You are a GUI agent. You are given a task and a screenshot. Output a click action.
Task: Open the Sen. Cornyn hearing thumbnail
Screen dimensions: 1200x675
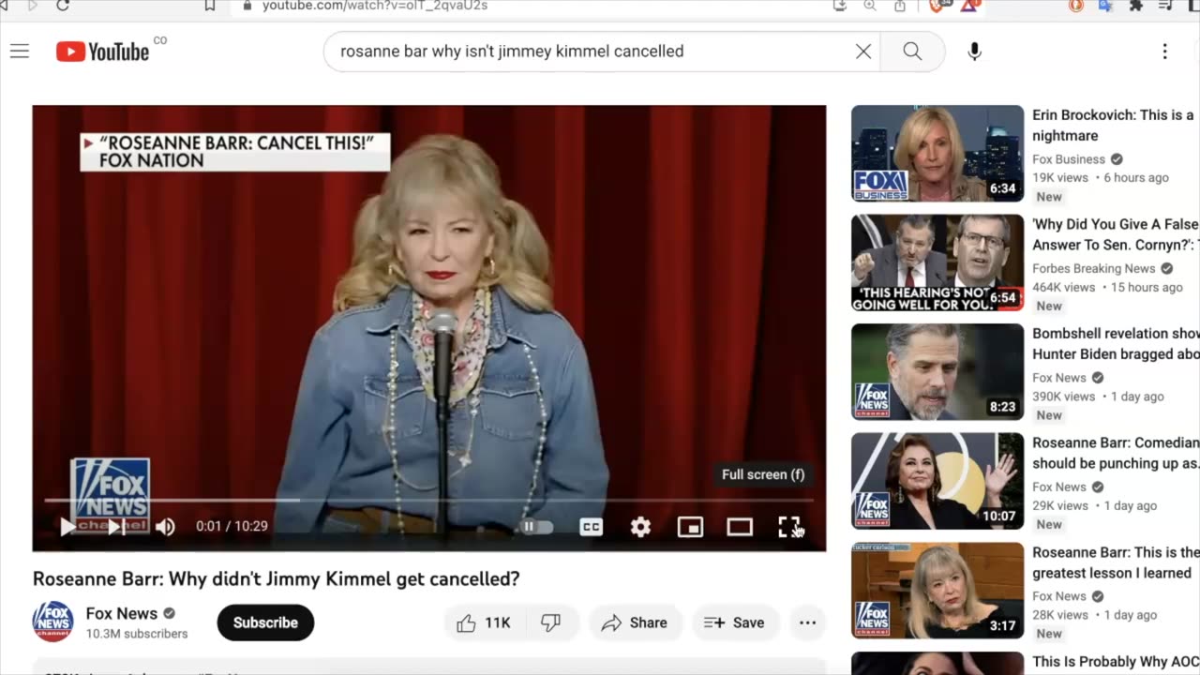937,262
